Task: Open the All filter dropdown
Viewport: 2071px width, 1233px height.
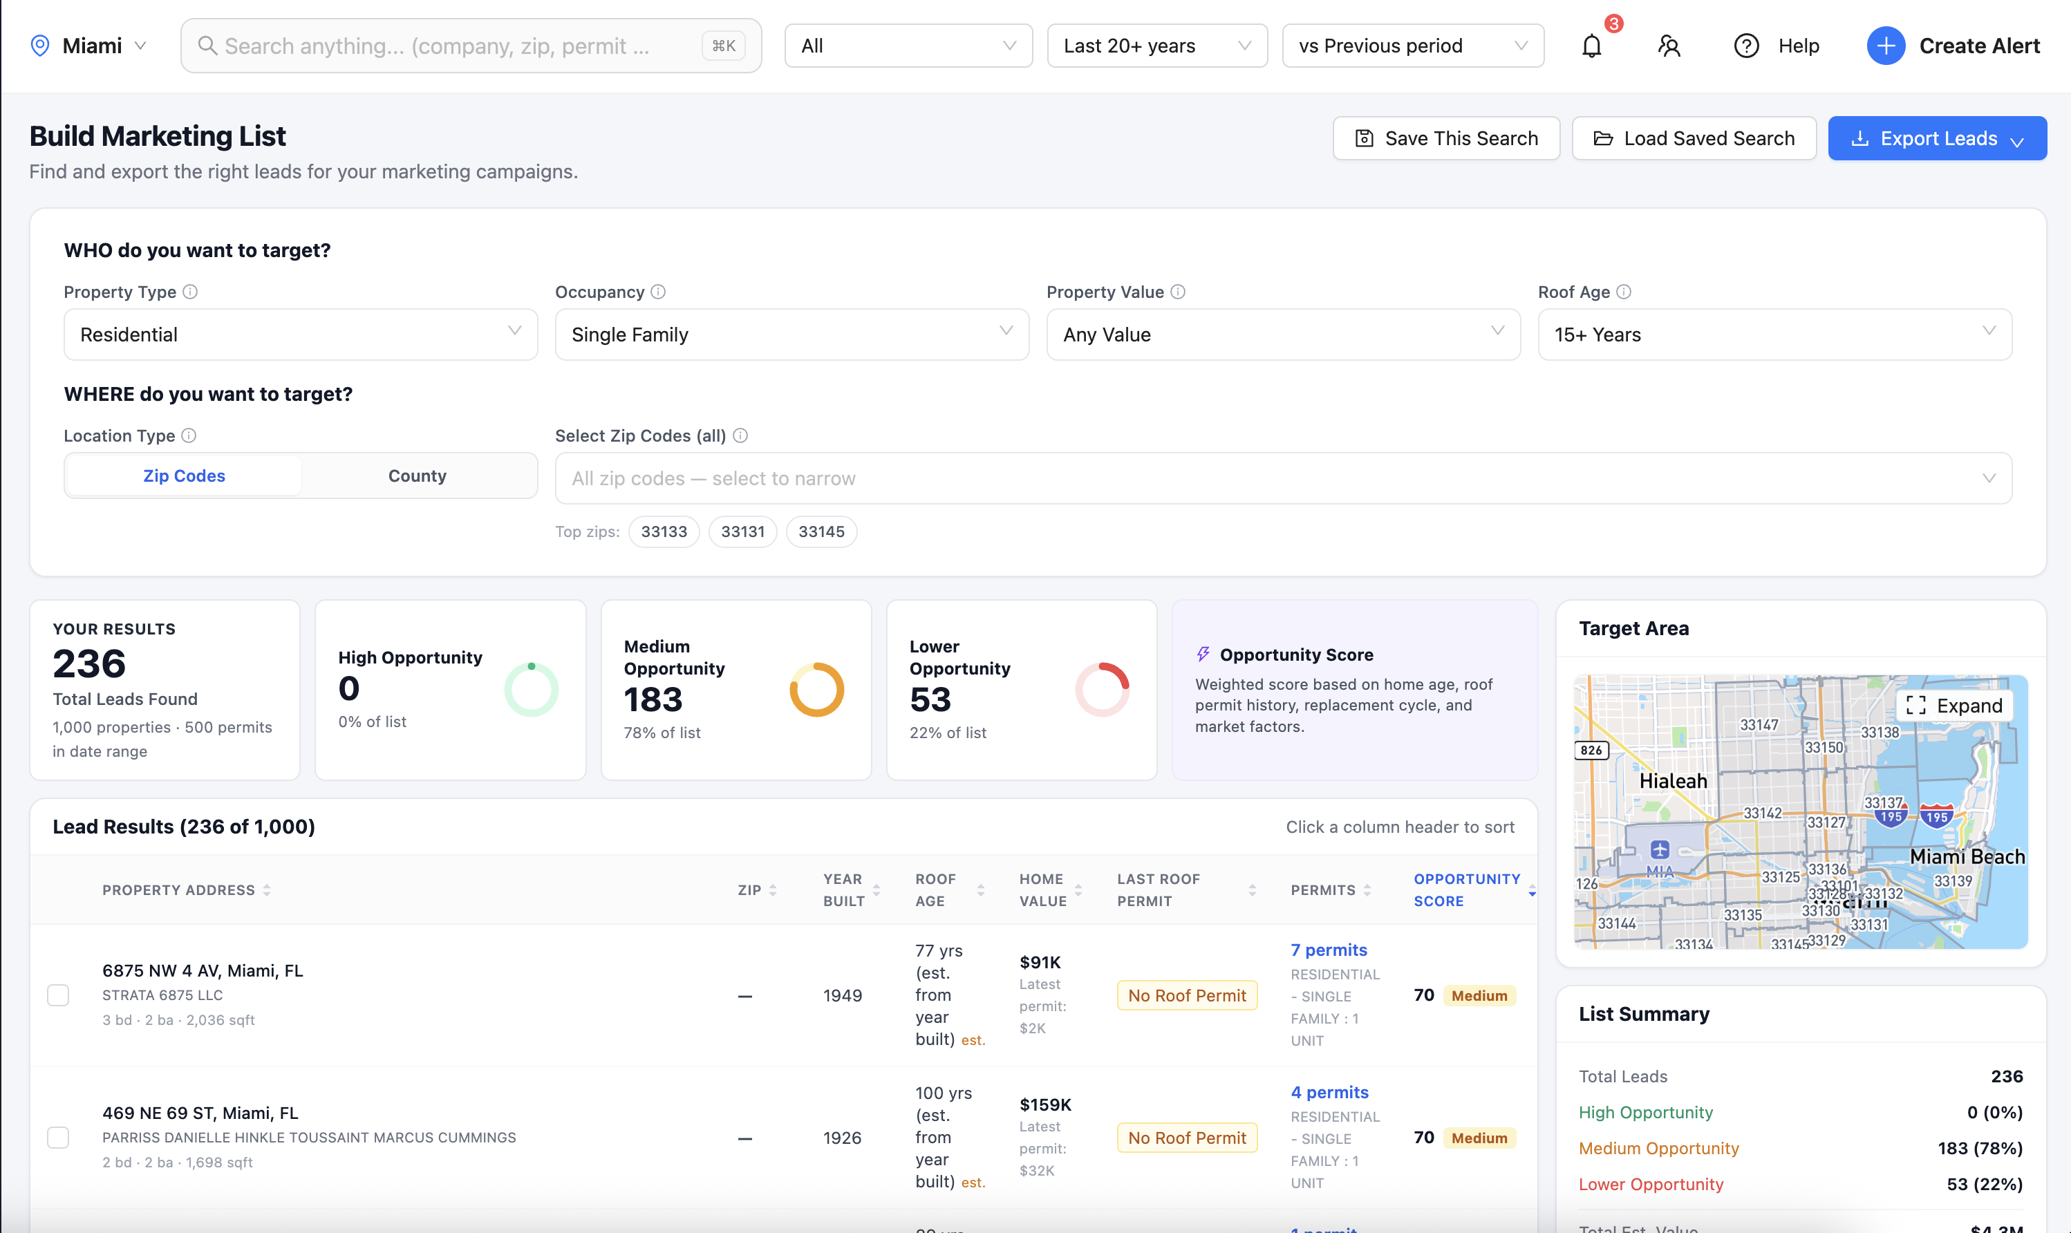Action: 908,46
